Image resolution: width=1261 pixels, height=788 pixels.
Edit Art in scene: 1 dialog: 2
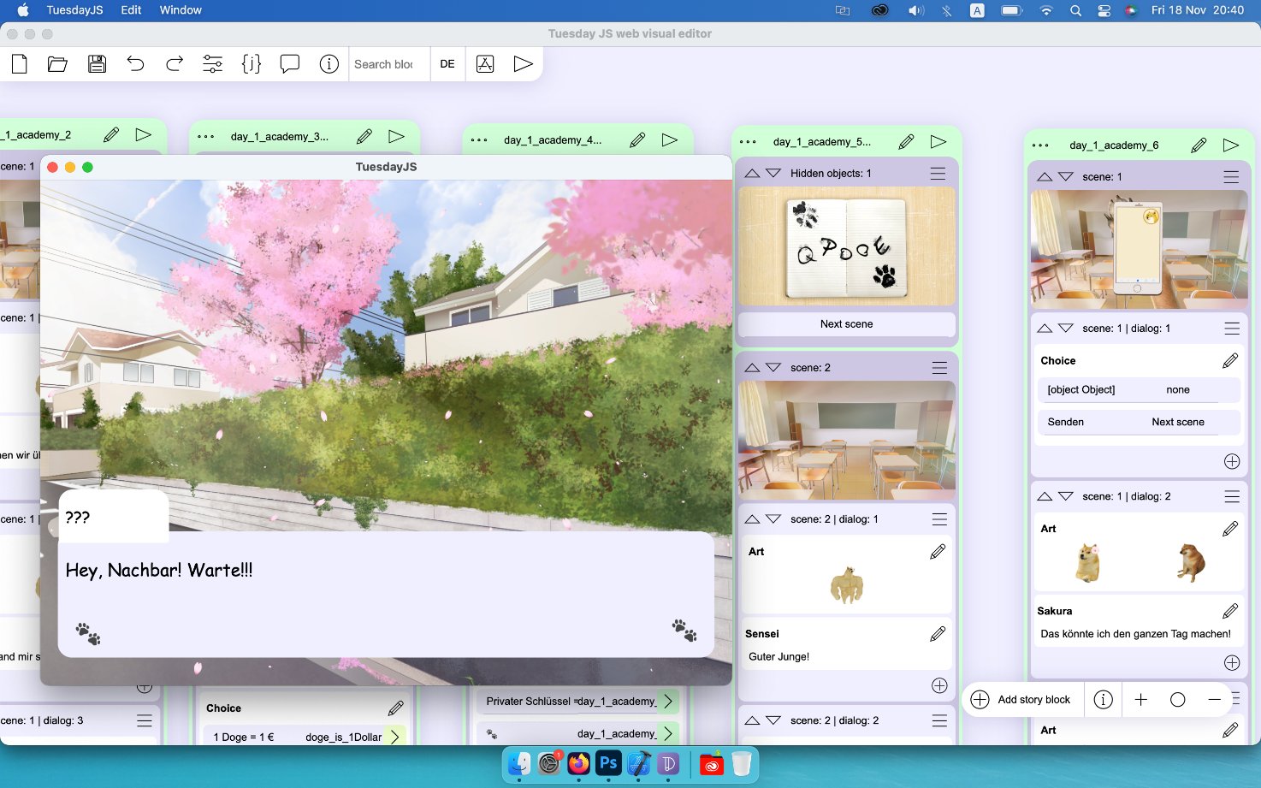tap(1230, 529)
